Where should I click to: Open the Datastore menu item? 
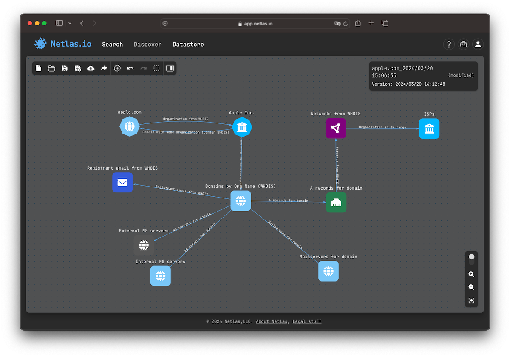point(188,45)
